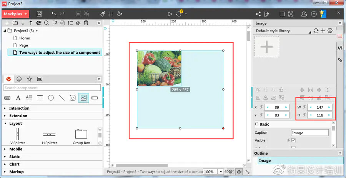This screenshot has width=346, height=178.
Task: Click the paint bucket icon
Action: click(x=119, y=14)
